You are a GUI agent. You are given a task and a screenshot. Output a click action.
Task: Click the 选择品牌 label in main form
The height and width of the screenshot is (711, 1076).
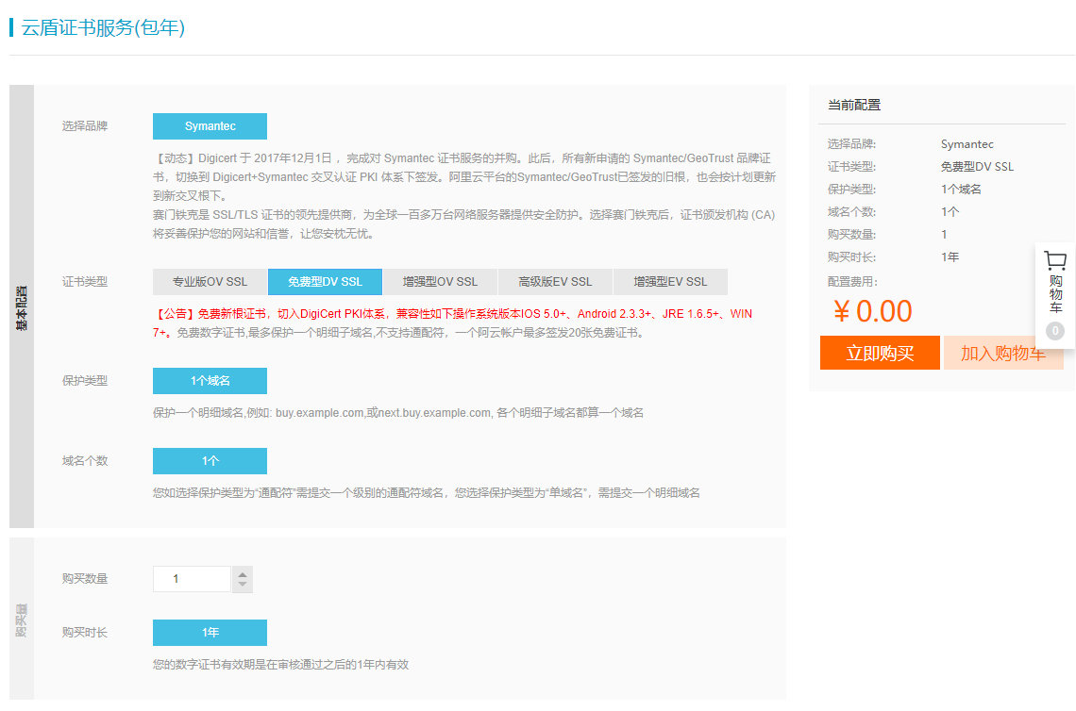84,126
